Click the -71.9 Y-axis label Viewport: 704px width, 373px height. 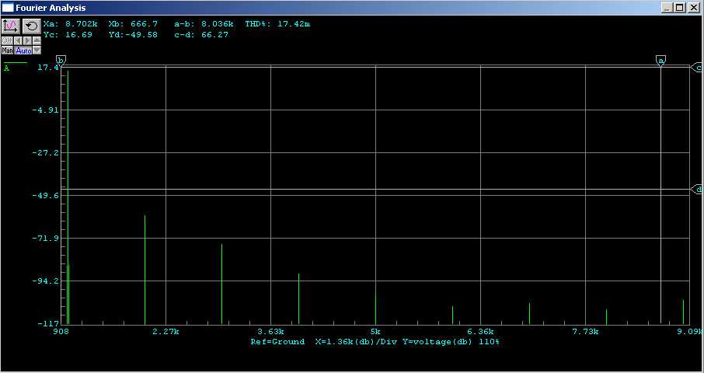point(45,239)
